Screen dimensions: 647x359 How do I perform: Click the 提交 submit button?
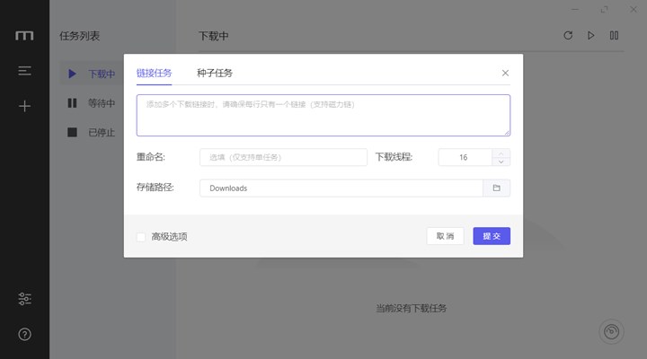(492, 236)
